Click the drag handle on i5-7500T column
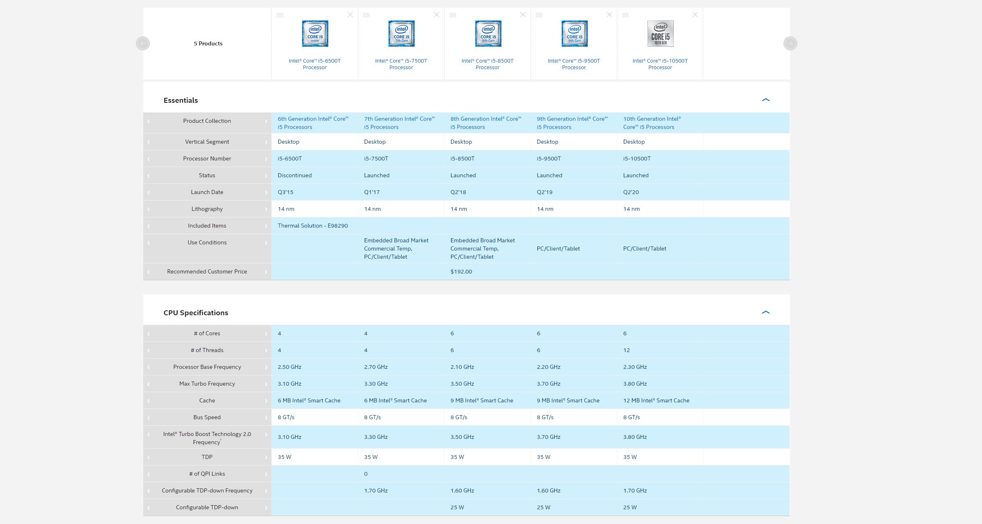 point(366,15)
